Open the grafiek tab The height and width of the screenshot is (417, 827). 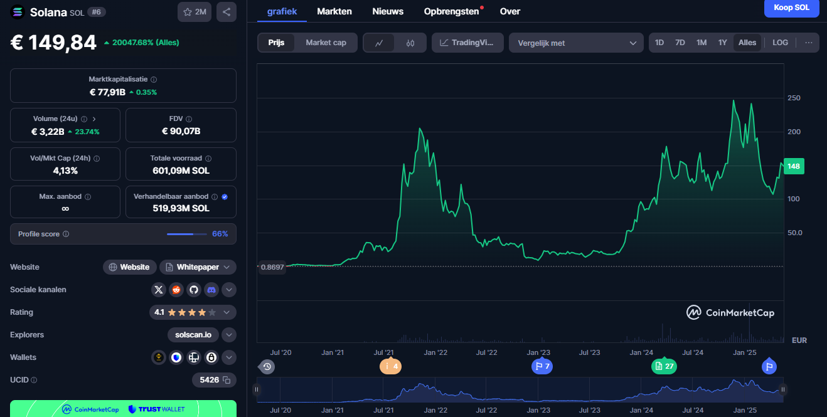pyautogui.click(x=282, y=11)
